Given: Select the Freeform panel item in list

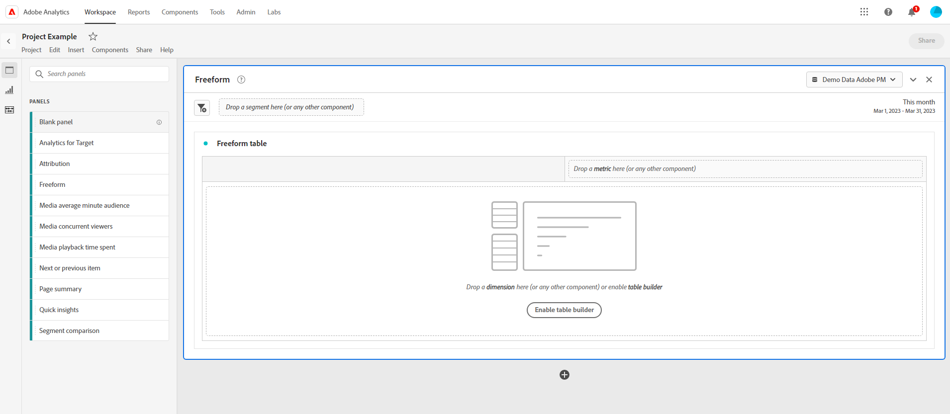Looking at the screenshot, I should click(99, 185).
